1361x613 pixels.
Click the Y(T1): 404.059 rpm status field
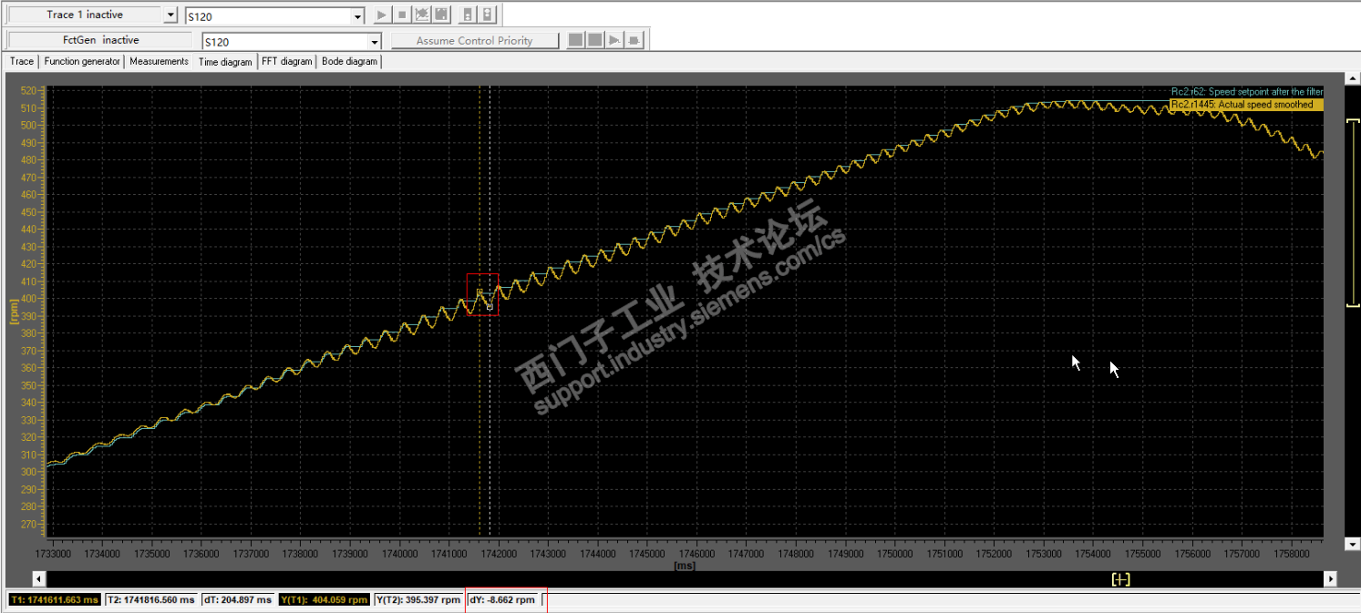325,600
